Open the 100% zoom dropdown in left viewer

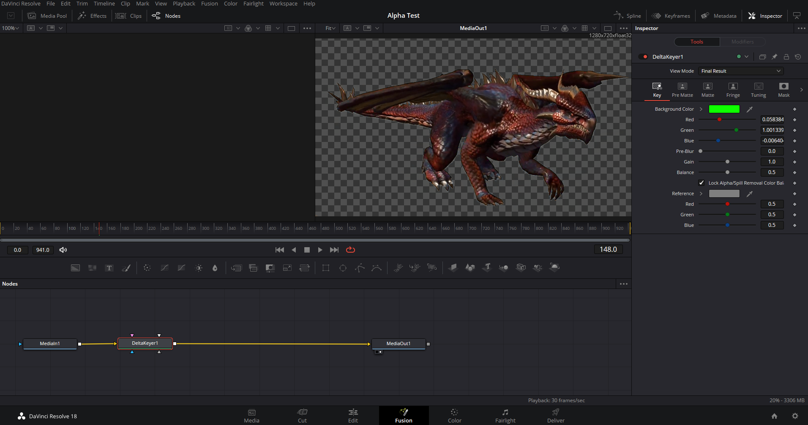click(x=11, y=28)
